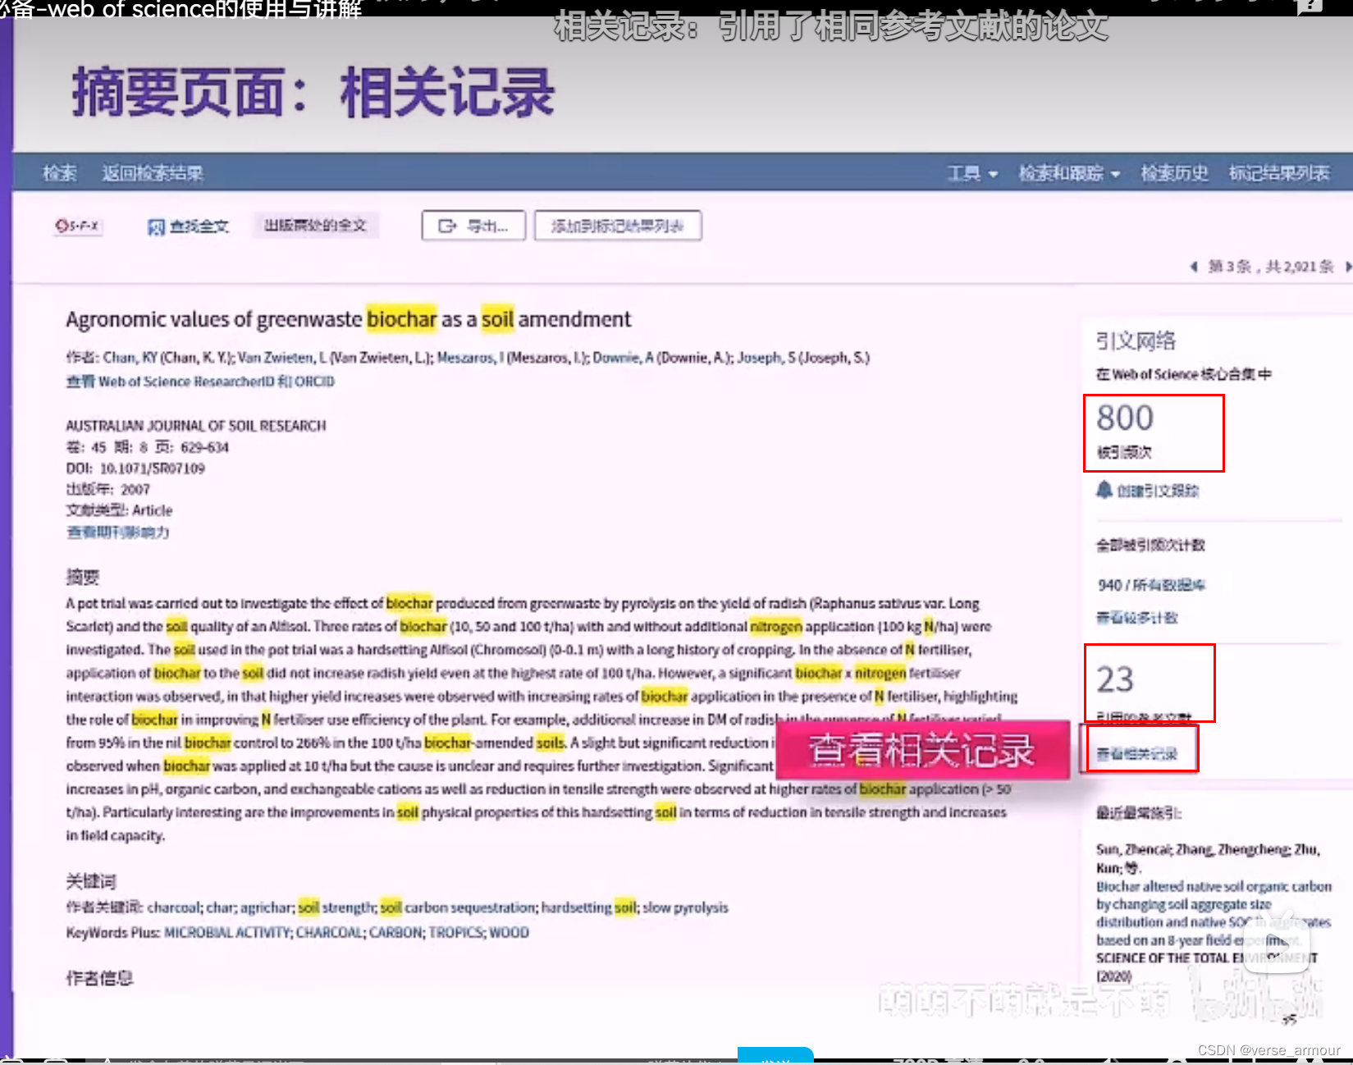Click the 第 3 条，共 2,921 条 record counter
The image size is (1353, 1065).
(x=1271, y=267)
